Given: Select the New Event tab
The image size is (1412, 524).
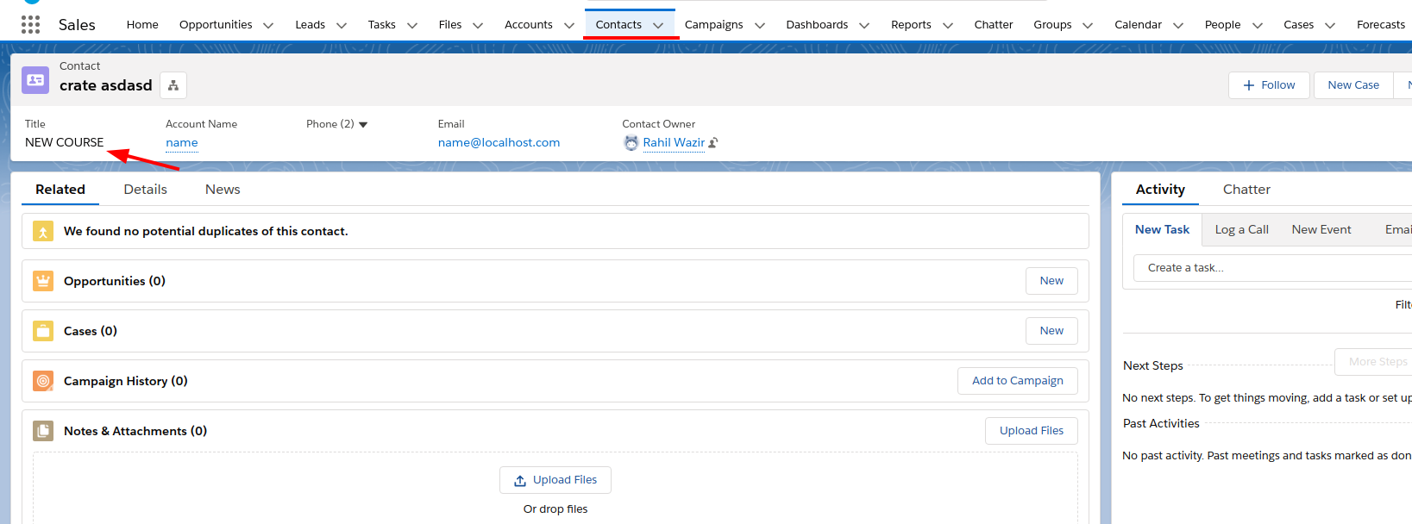Looking at the screenshot, I should [1321, 229].
